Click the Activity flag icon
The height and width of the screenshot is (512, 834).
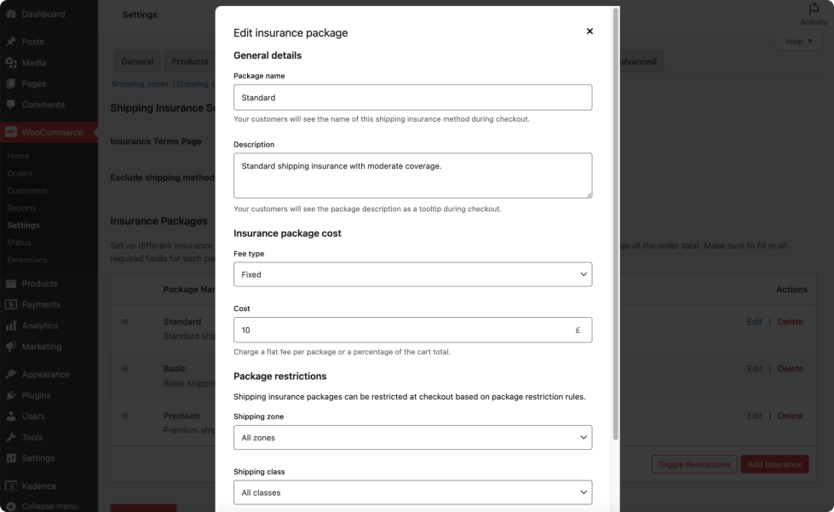[x=814, y=9]
